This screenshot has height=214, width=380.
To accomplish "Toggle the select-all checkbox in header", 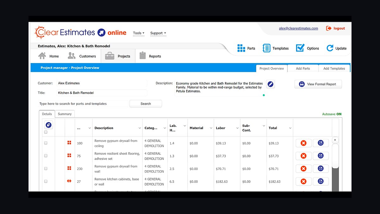I will click(x=46, y=132).
